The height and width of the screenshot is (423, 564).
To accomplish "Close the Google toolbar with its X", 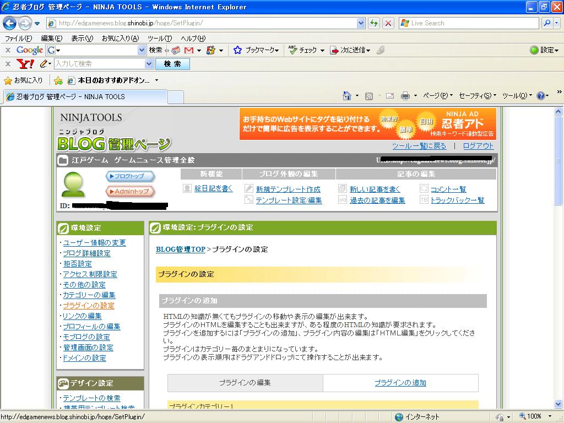I will tap(8, 50).
